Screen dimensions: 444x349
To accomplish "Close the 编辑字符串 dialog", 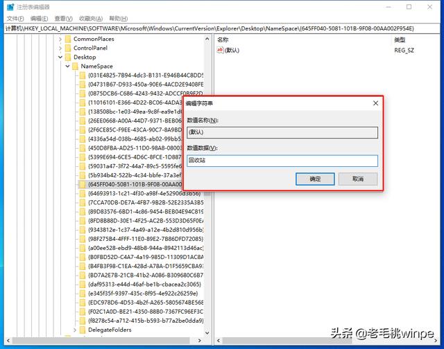I will point(375,103).
